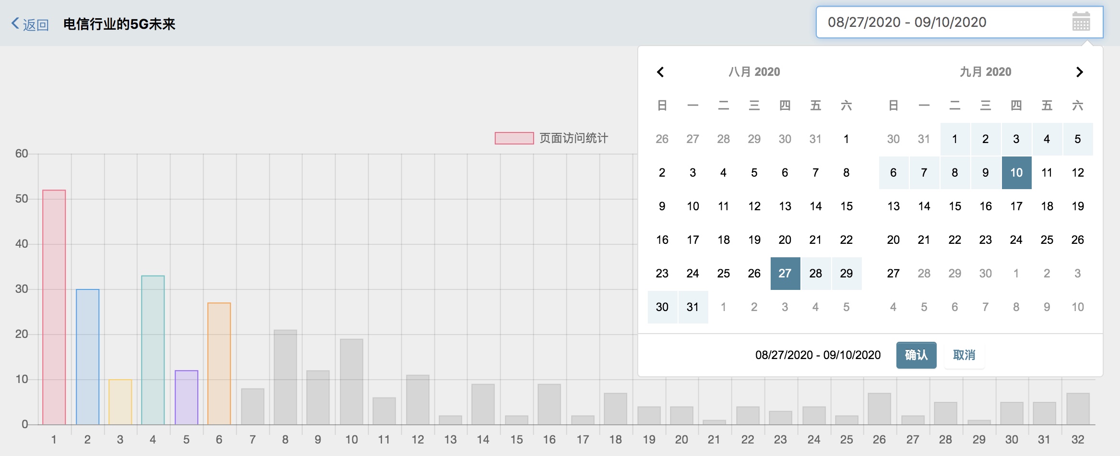Choose August 31 in left calendar
The image size is (1120, 456).
[692, 307]
